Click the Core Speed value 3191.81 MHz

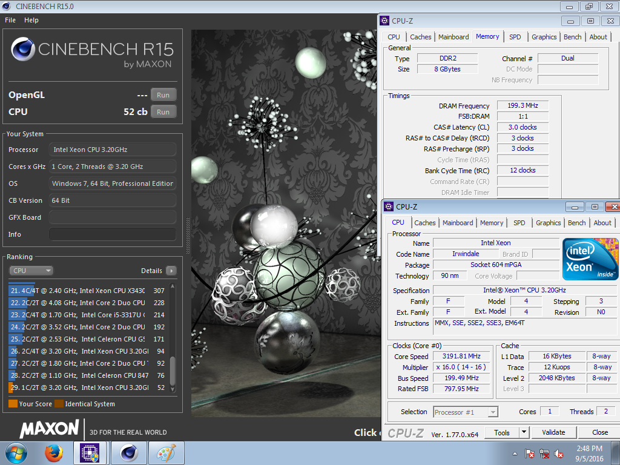point(461,356)
